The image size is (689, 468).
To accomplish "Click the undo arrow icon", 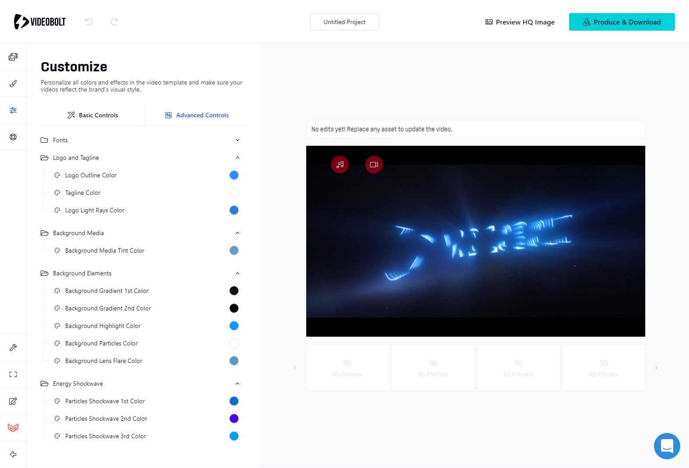I will 89,21.
